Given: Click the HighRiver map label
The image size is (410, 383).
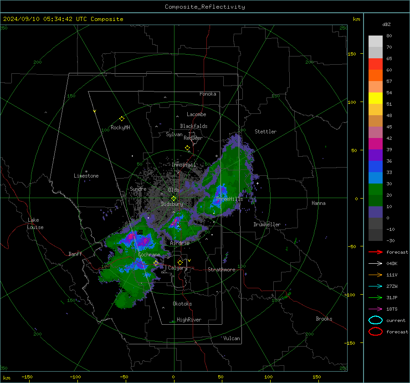Looking at the screenshot, I should click(x=189, y=320).
